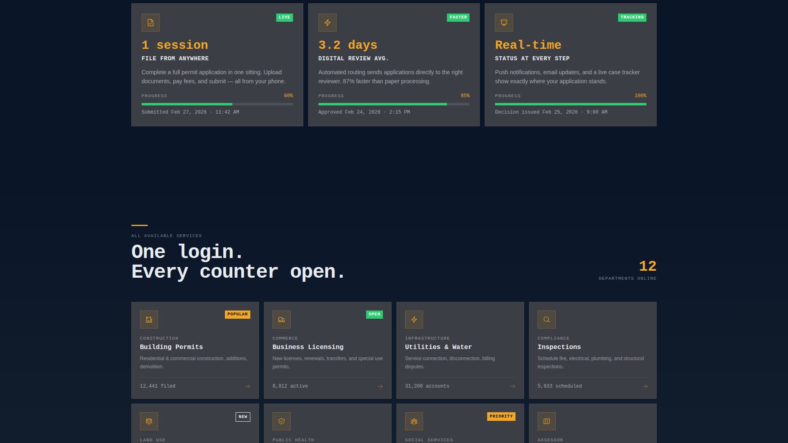Click the TRACKING badge
The height and width of the screenshot is (443, 788).
pos(632,17)
